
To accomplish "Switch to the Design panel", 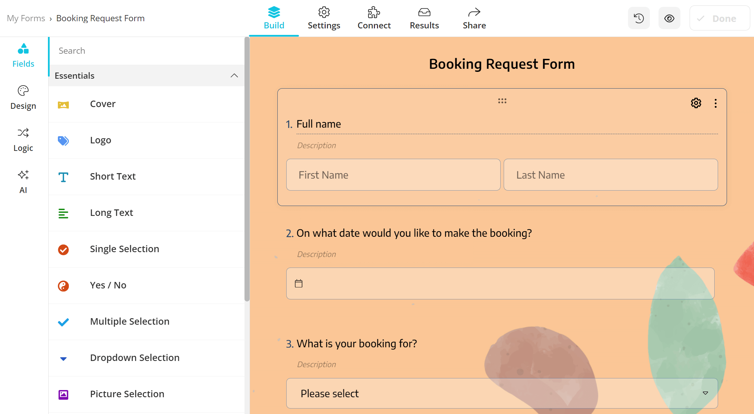I will 24,97.
